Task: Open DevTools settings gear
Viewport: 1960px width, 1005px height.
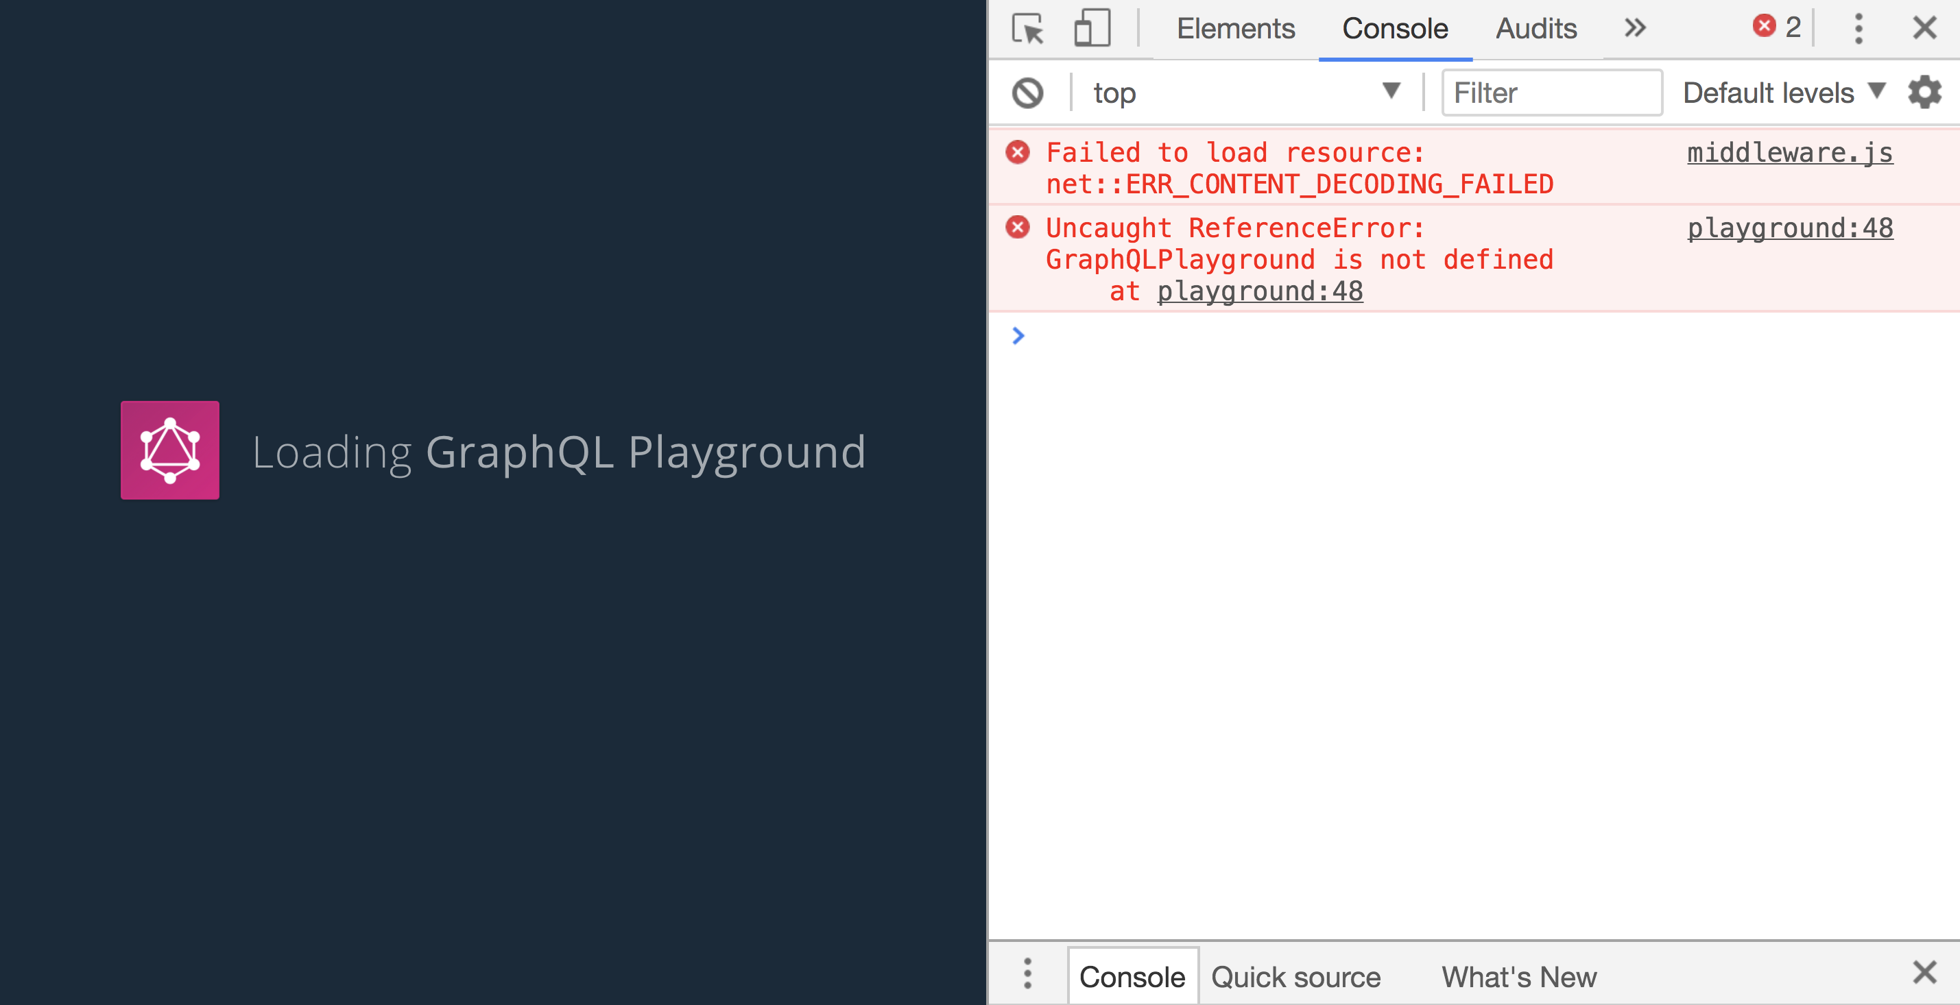Action: tap(1925, 92)
